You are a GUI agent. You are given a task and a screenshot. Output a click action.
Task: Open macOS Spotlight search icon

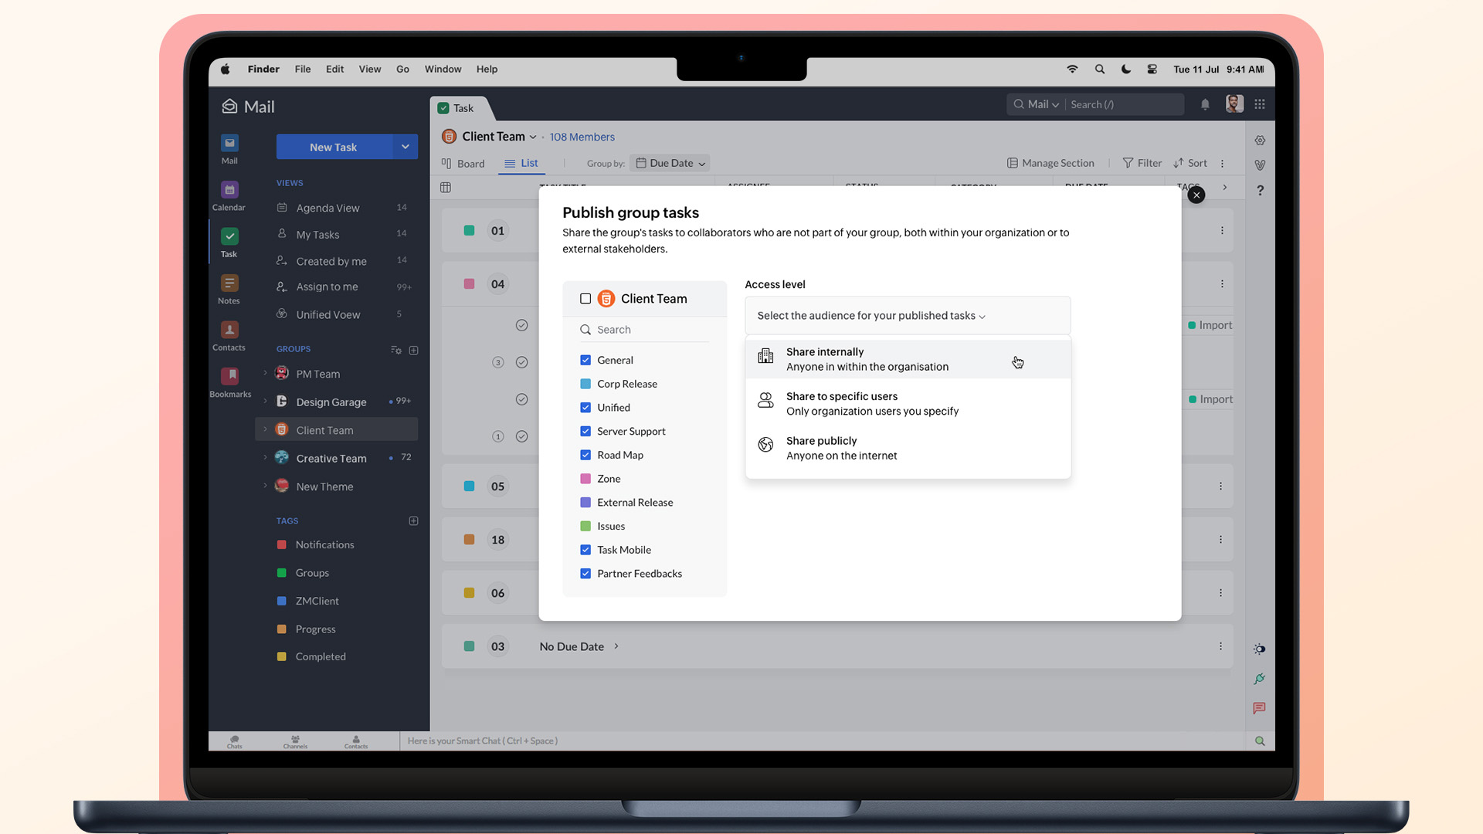[1100, 69]
